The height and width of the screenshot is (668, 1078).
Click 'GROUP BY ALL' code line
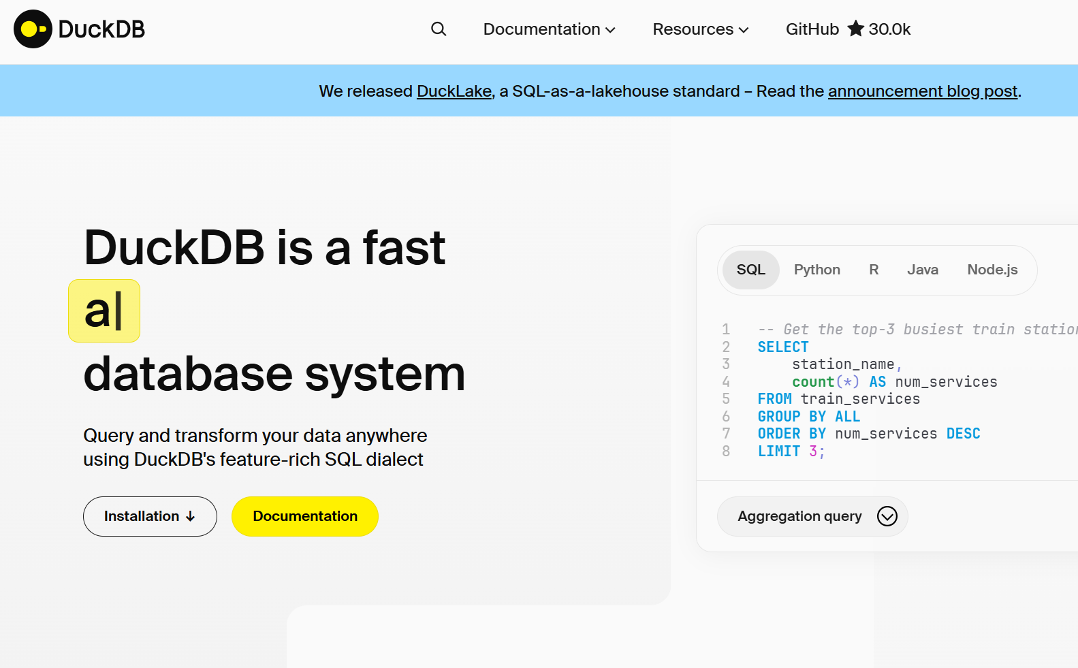[x=809, y=417]
